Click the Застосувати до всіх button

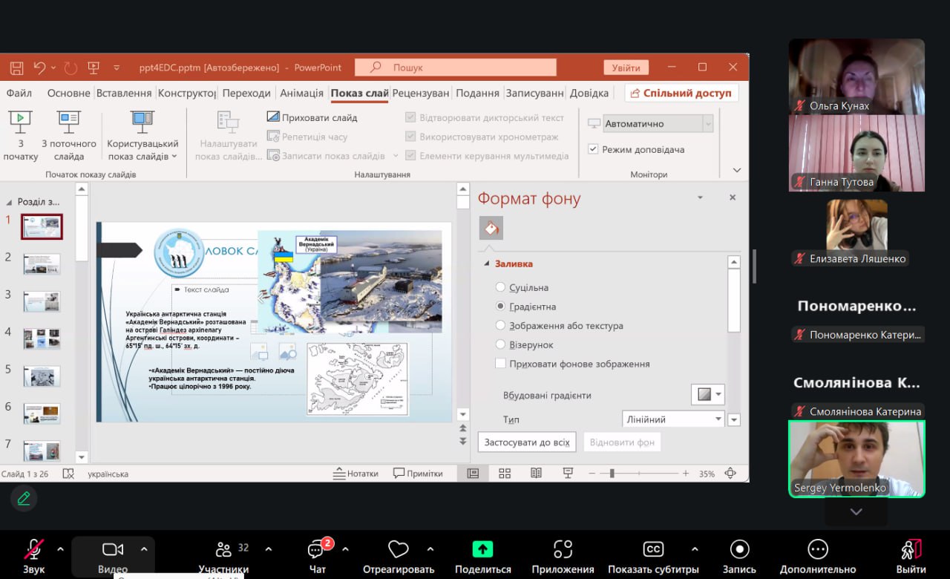click(527, 442)
